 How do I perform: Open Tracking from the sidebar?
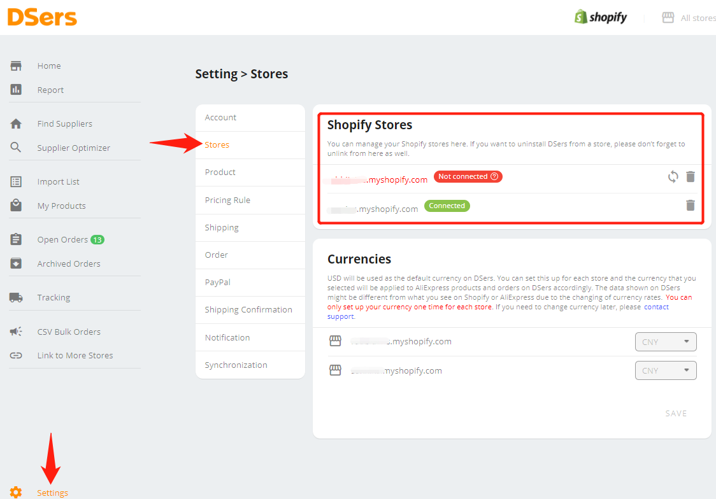coord(54,297)
